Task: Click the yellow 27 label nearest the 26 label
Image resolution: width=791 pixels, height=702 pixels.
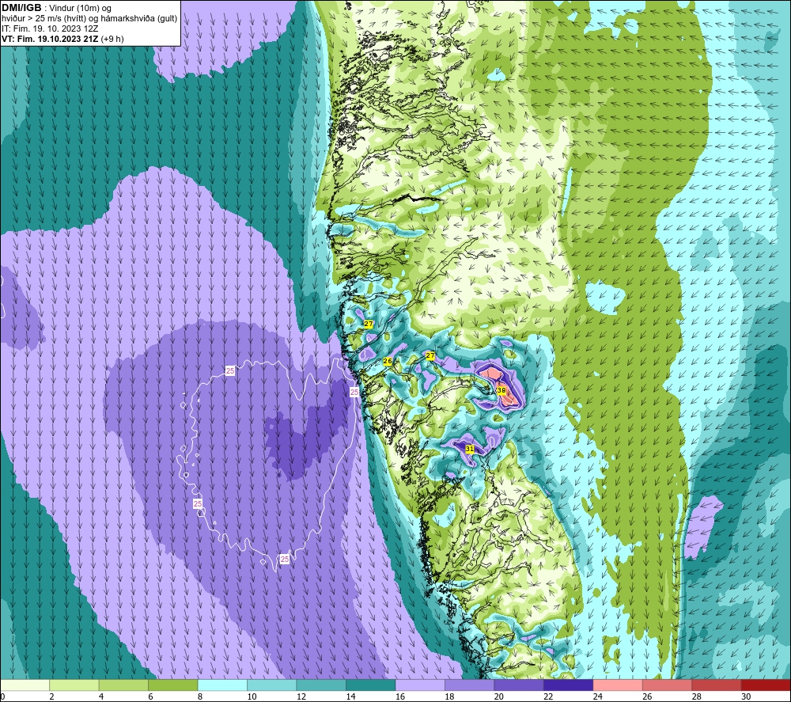Action: 430,356
